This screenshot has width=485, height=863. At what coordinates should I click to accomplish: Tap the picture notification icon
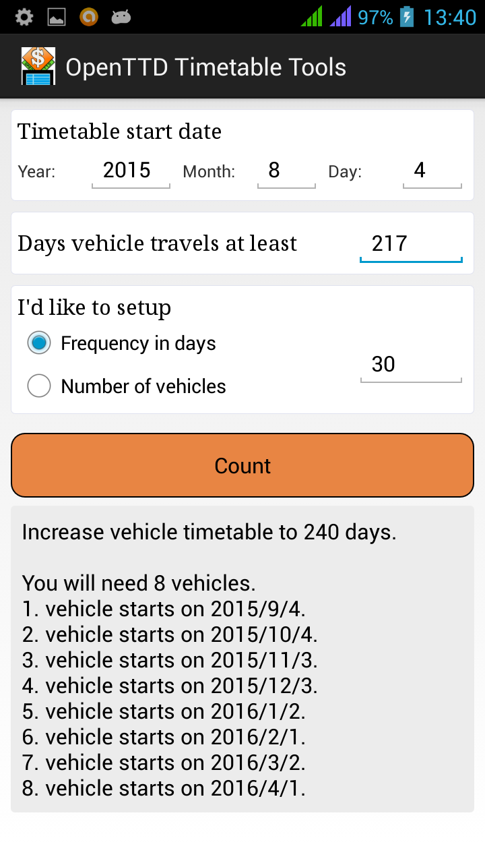pos(57,17)
